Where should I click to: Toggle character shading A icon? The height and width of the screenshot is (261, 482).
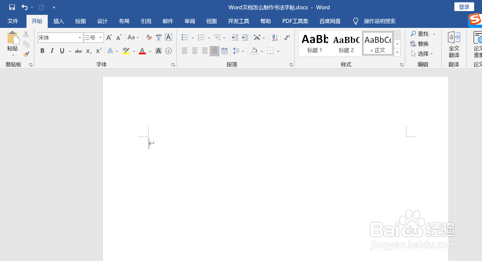click(158, 51)
